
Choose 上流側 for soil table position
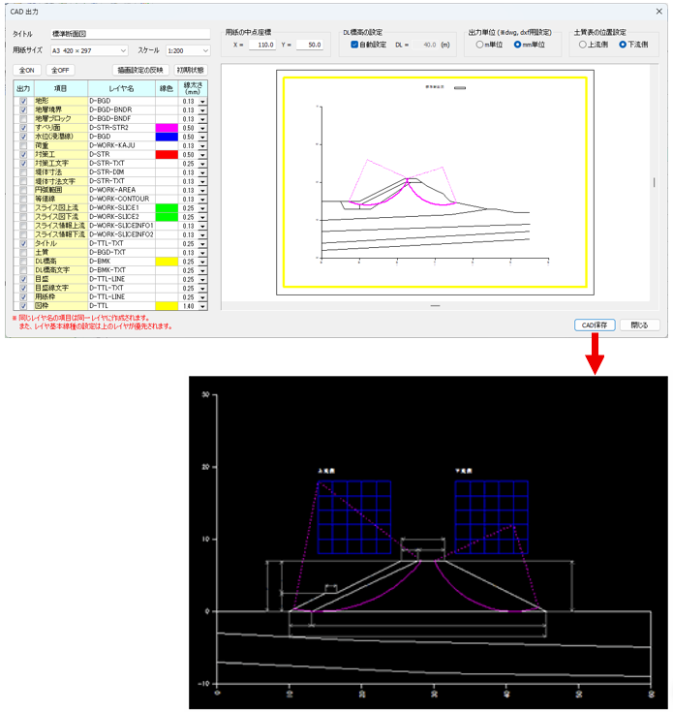(583, 45)
